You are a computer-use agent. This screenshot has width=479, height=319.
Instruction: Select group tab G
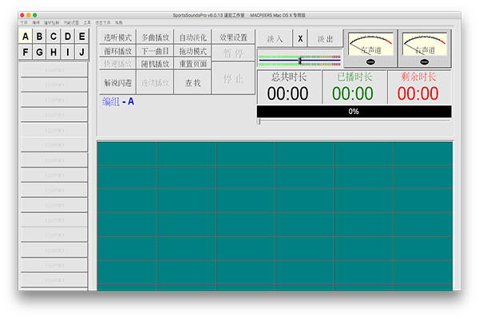pyautogui.click(x=39, y=52)
